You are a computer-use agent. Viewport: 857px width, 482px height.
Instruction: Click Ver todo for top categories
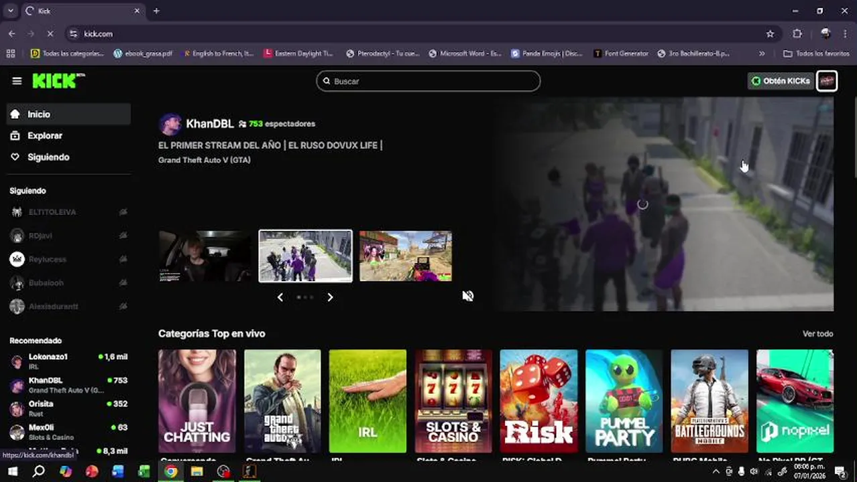point(818,333)
